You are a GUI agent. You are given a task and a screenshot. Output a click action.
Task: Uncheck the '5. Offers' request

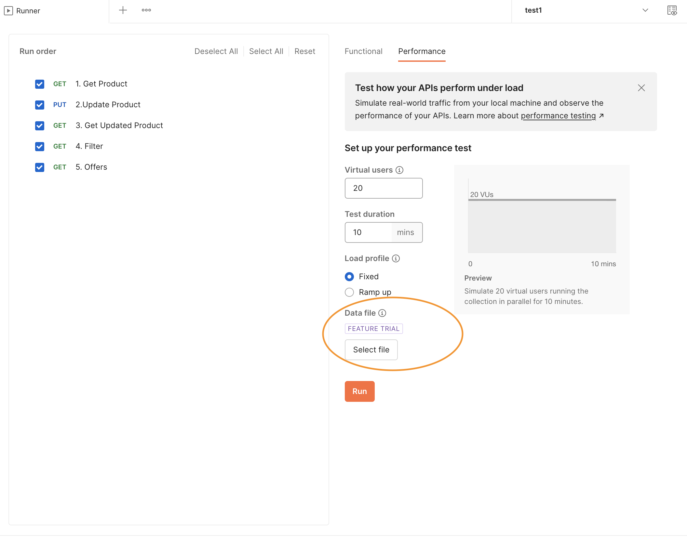pyautogui.click(x=39, y=167)
